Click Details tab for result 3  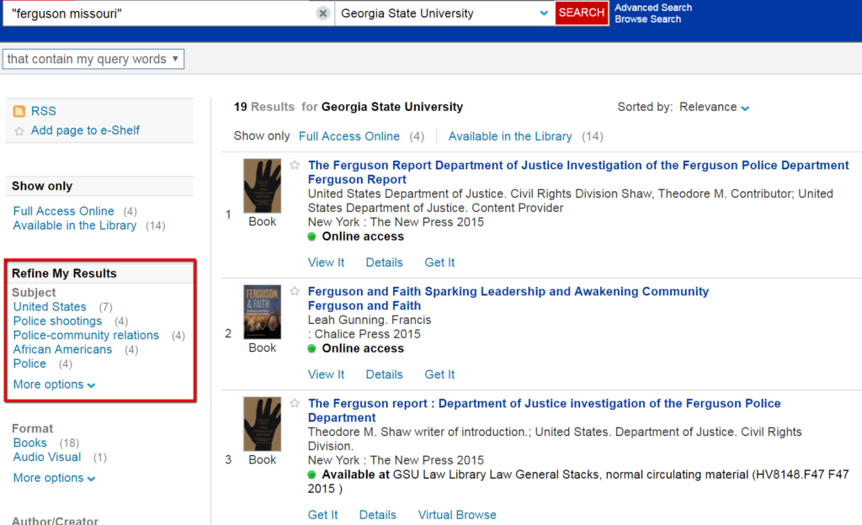tap(378, 515)
